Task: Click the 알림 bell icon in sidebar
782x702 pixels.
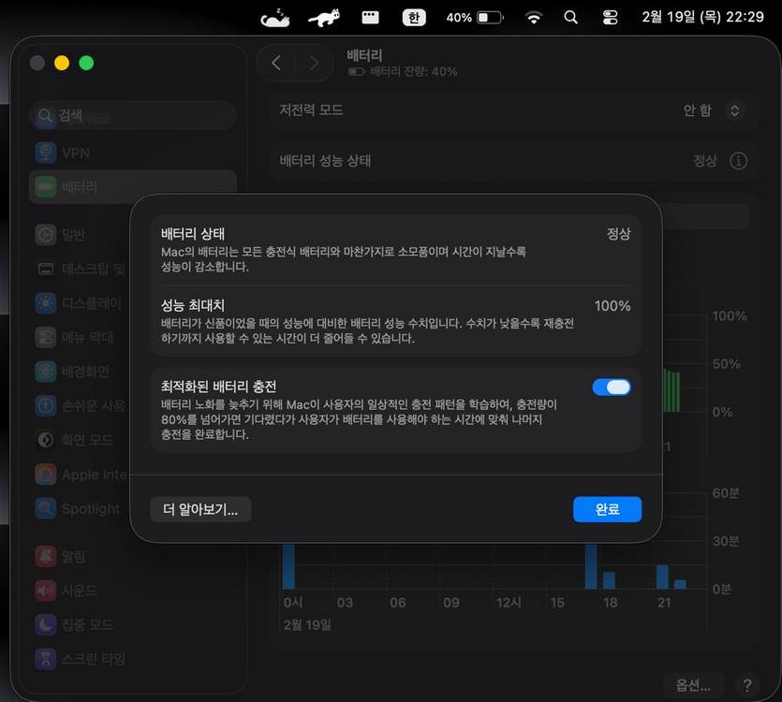Action: [x=46, y=556]
